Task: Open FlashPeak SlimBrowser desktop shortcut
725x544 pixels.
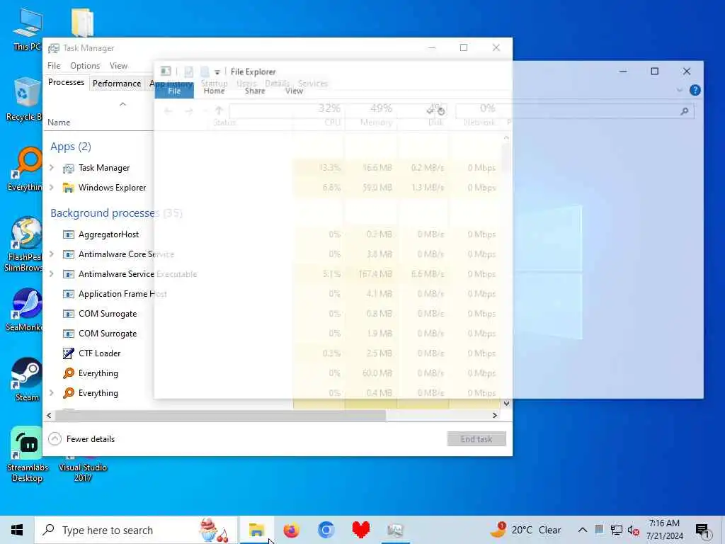Action: [x=24, y=244]
